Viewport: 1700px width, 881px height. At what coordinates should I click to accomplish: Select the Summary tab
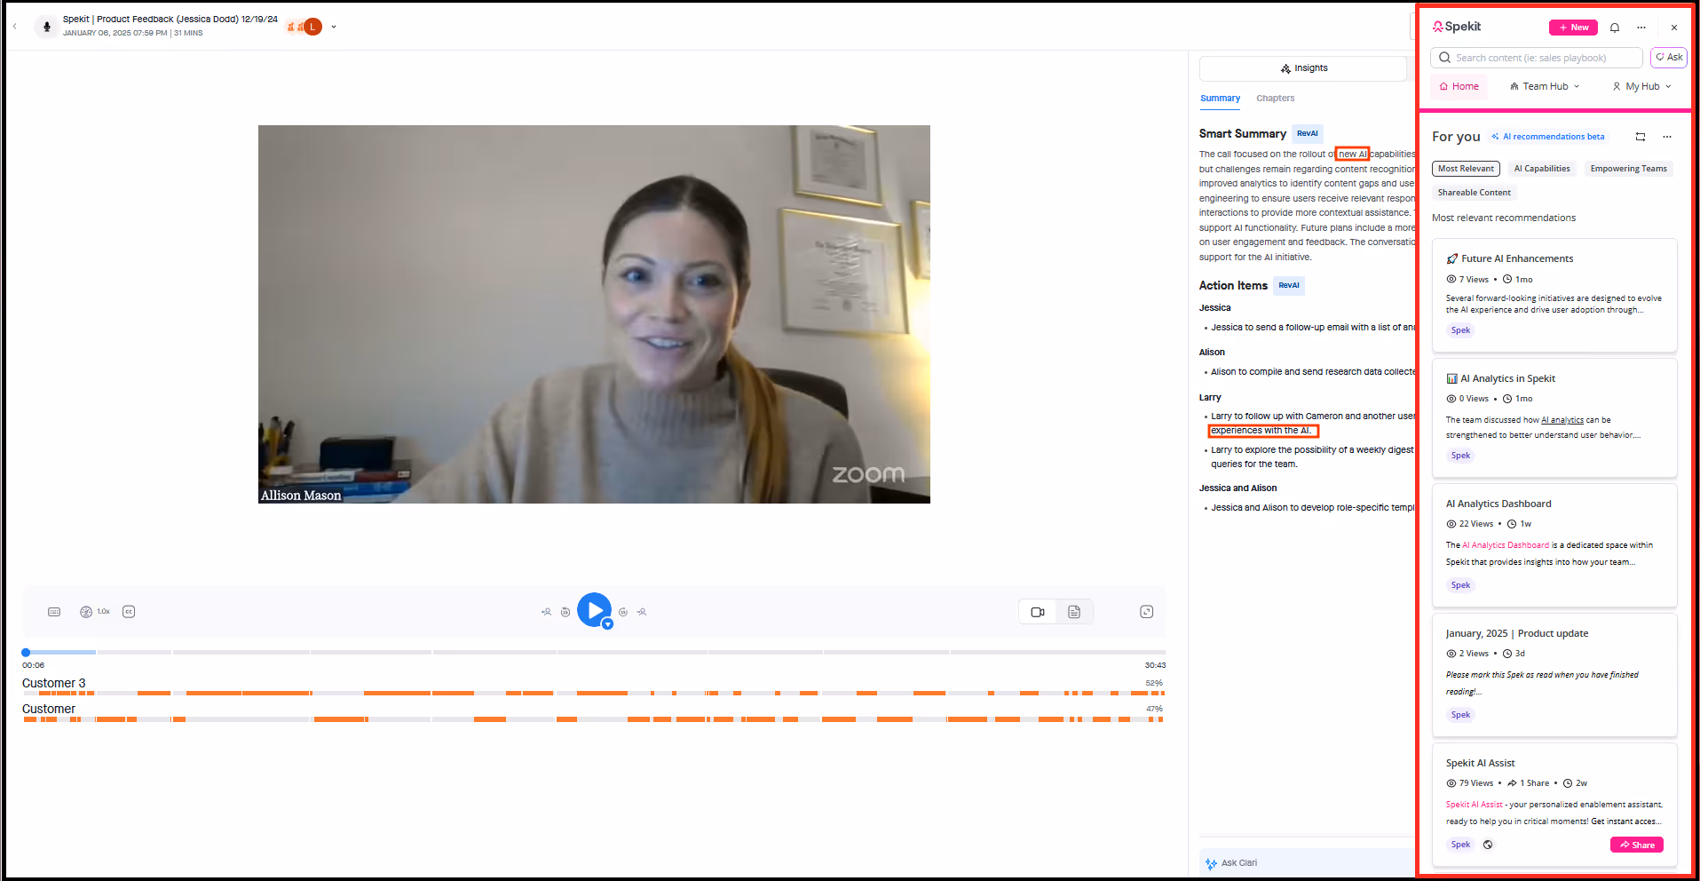(x=1220, y=99)
